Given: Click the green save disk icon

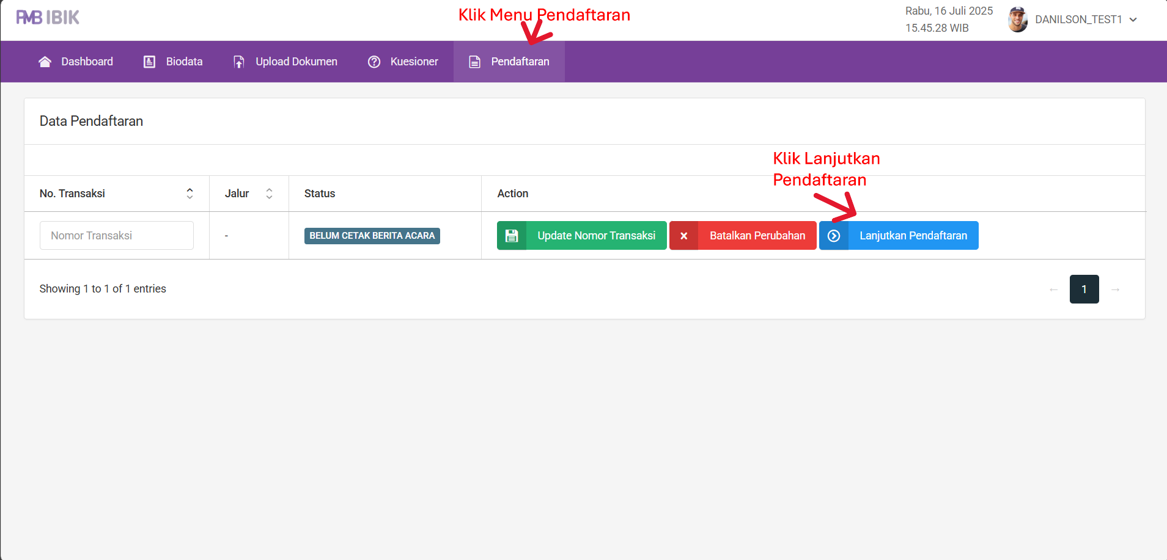Looking at the screenshot, I should [512, 236].
